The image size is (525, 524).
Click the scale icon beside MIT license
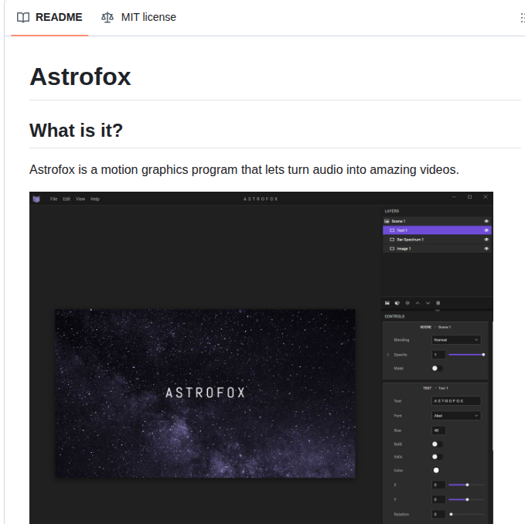pyautogui.click(x=107, y=18)
